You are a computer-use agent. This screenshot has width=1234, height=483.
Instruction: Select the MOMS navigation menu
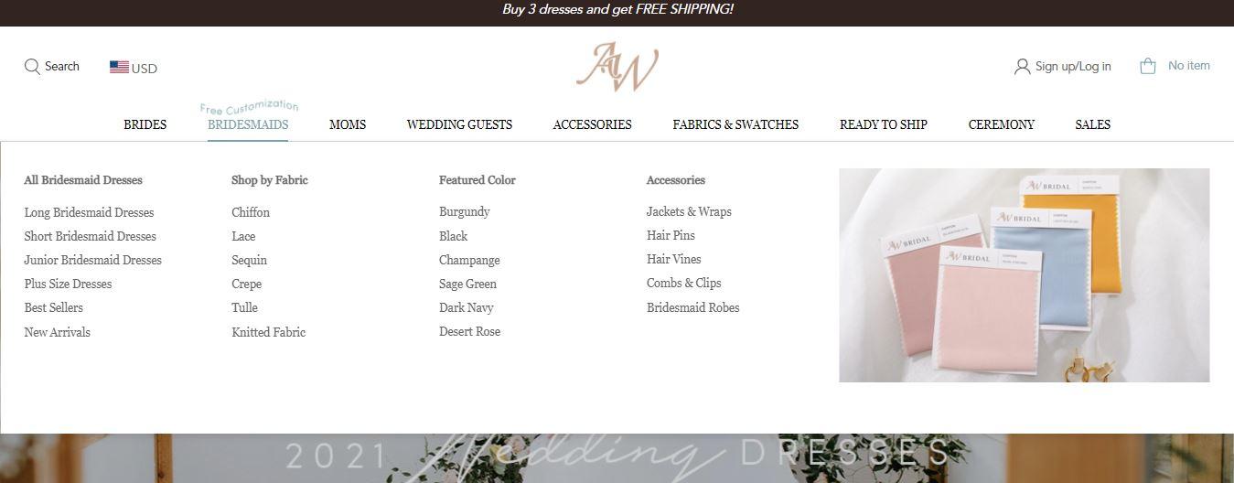click(x=348, y=124)
